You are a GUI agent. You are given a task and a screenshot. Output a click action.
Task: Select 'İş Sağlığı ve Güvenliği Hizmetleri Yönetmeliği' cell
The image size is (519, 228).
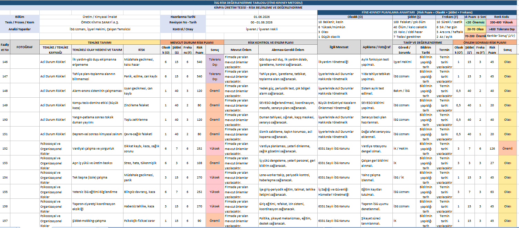pos(339,192)
